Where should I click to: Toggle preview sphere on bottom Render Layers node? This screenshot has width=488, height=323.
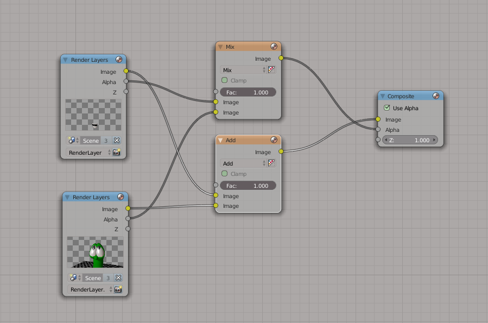[121, 197]
